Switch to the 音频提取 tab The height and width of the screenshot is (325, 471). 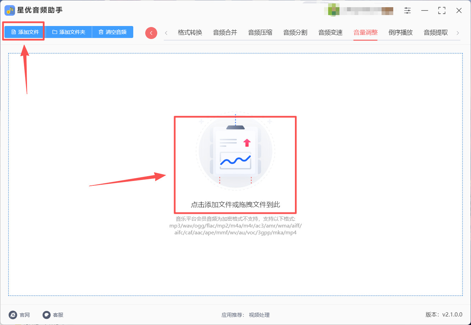[x=436, y=32]
